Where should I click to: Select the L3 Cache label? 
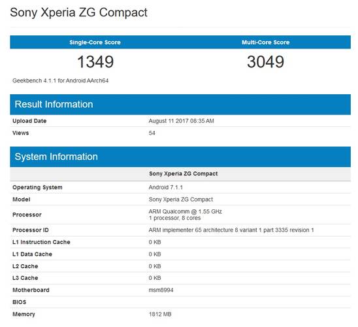(x=25, y=278)
